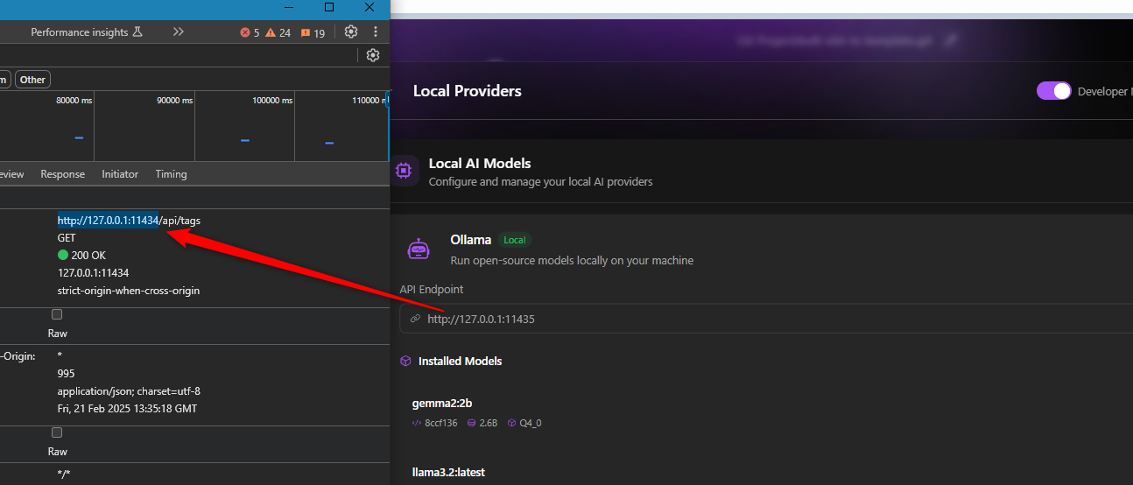The image size is (1133, 485).
Task: Click the cube icon next to Q4_0
Action: pos(512,423)
